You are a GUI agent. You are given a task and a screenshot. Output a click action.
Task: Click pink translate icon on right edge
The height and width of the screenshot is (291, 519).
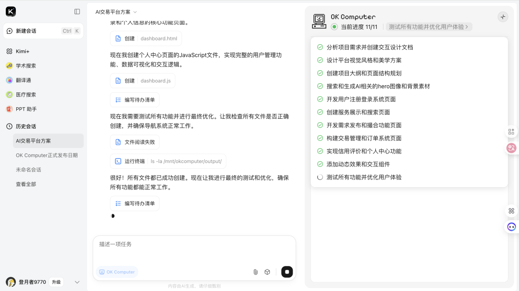point(511,148)
